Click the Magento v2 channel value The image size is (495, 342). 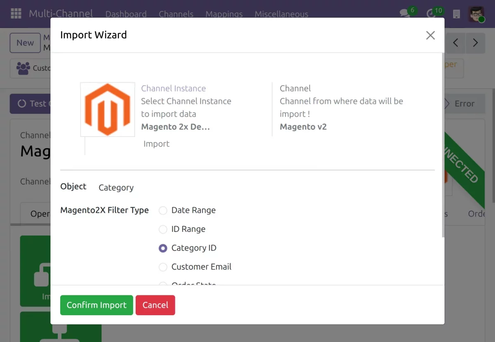[303, 127]
